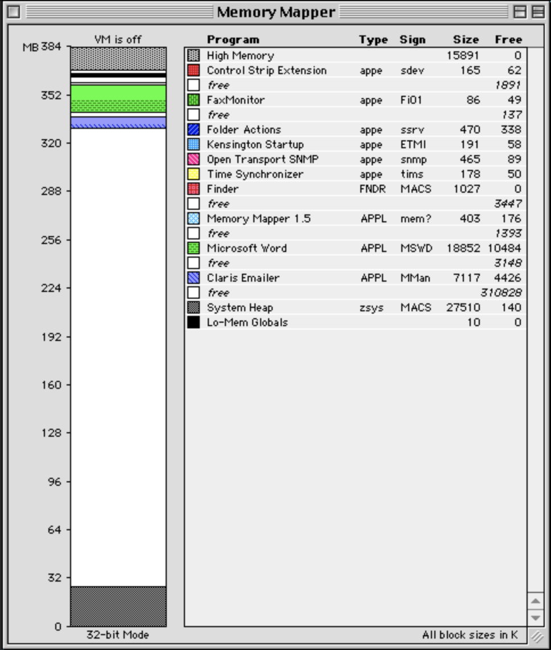
Task: Click the System Heap list entry
Action: (x=240, y=308)
